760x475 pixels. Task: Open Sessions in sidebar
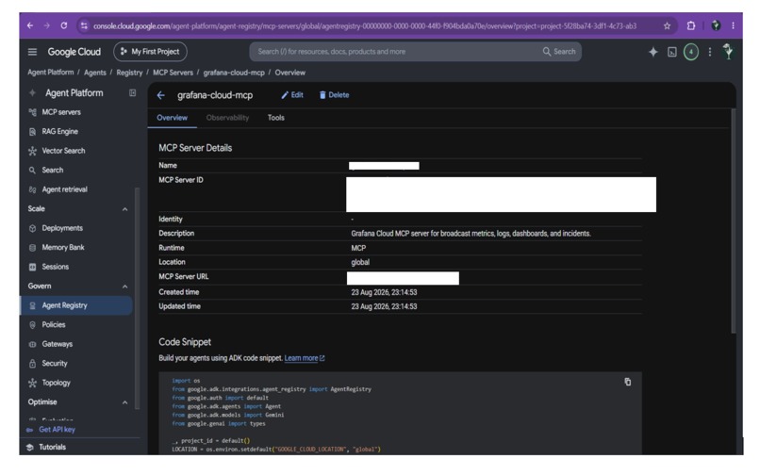tap(56, 267)
